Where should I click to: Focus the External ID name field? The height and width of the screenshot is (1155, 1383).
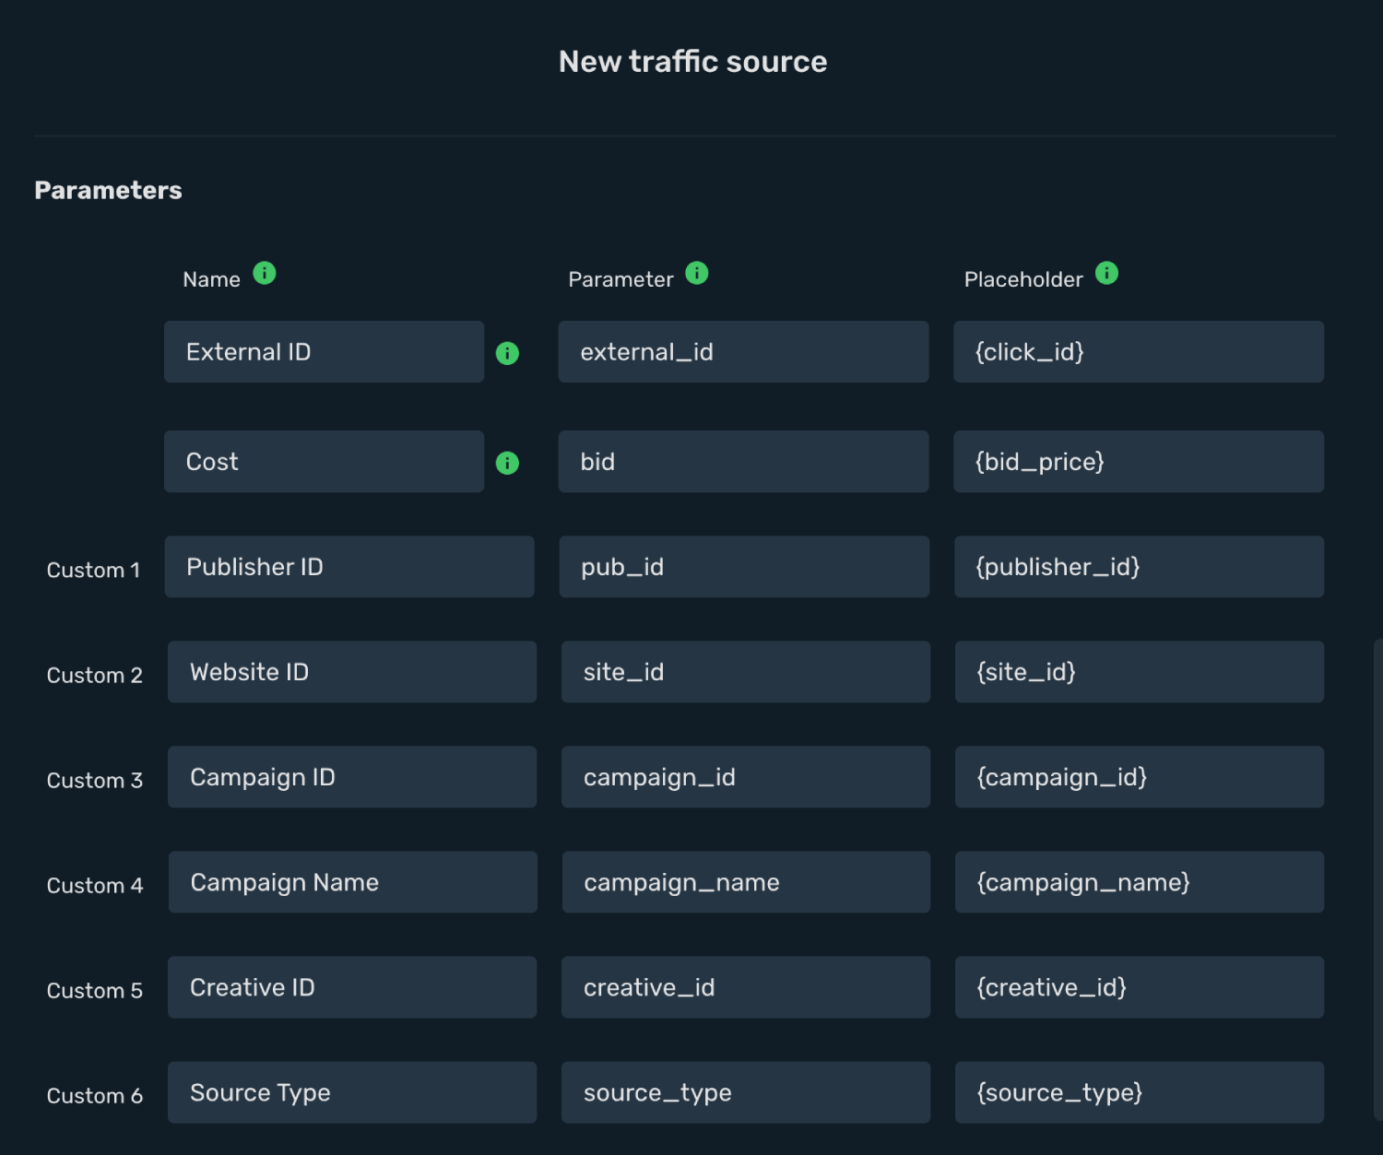point(324,351)
